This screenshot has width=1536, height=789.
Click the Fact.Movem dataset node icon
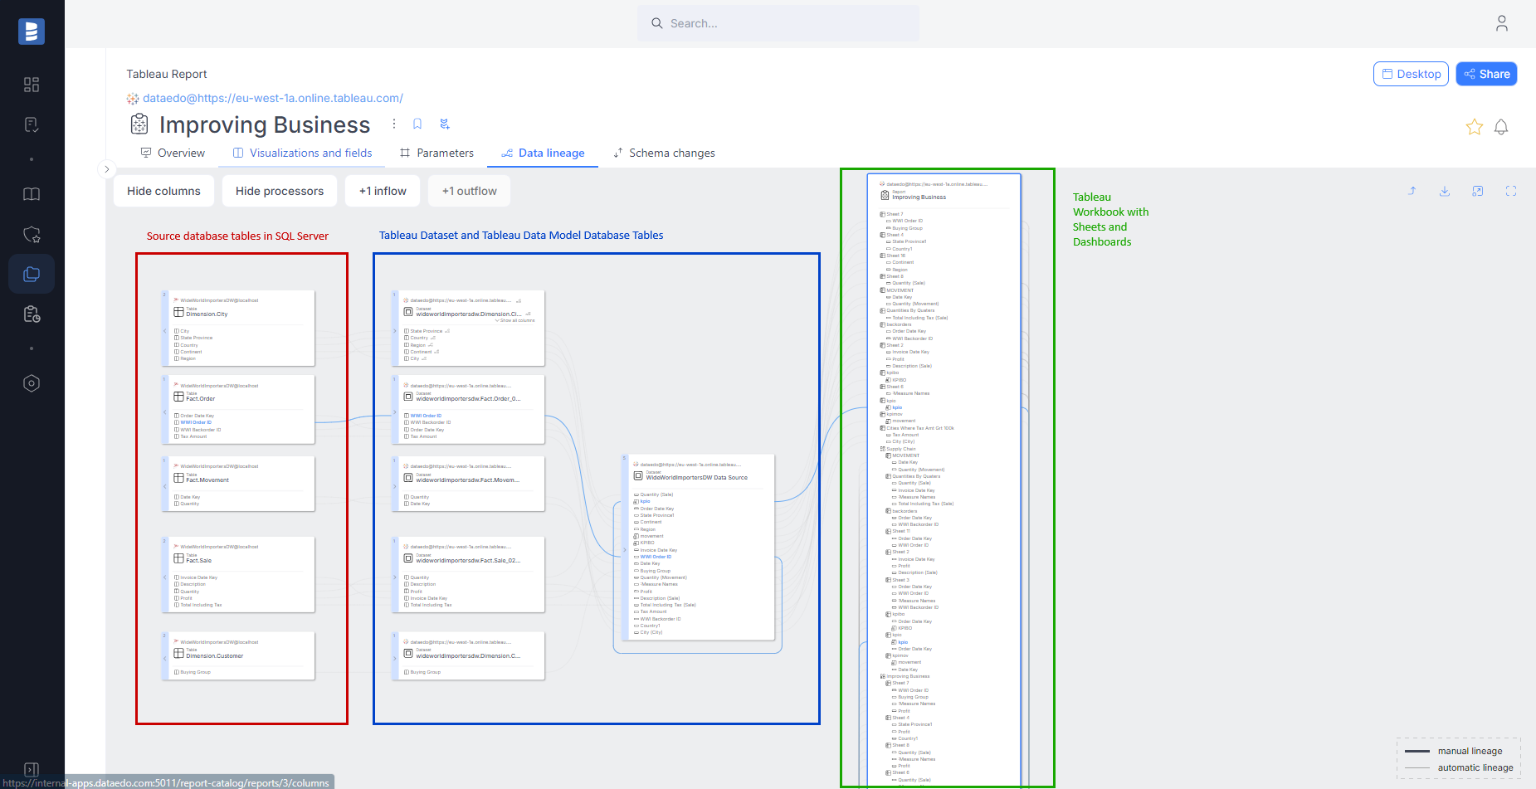click(408, 478)
